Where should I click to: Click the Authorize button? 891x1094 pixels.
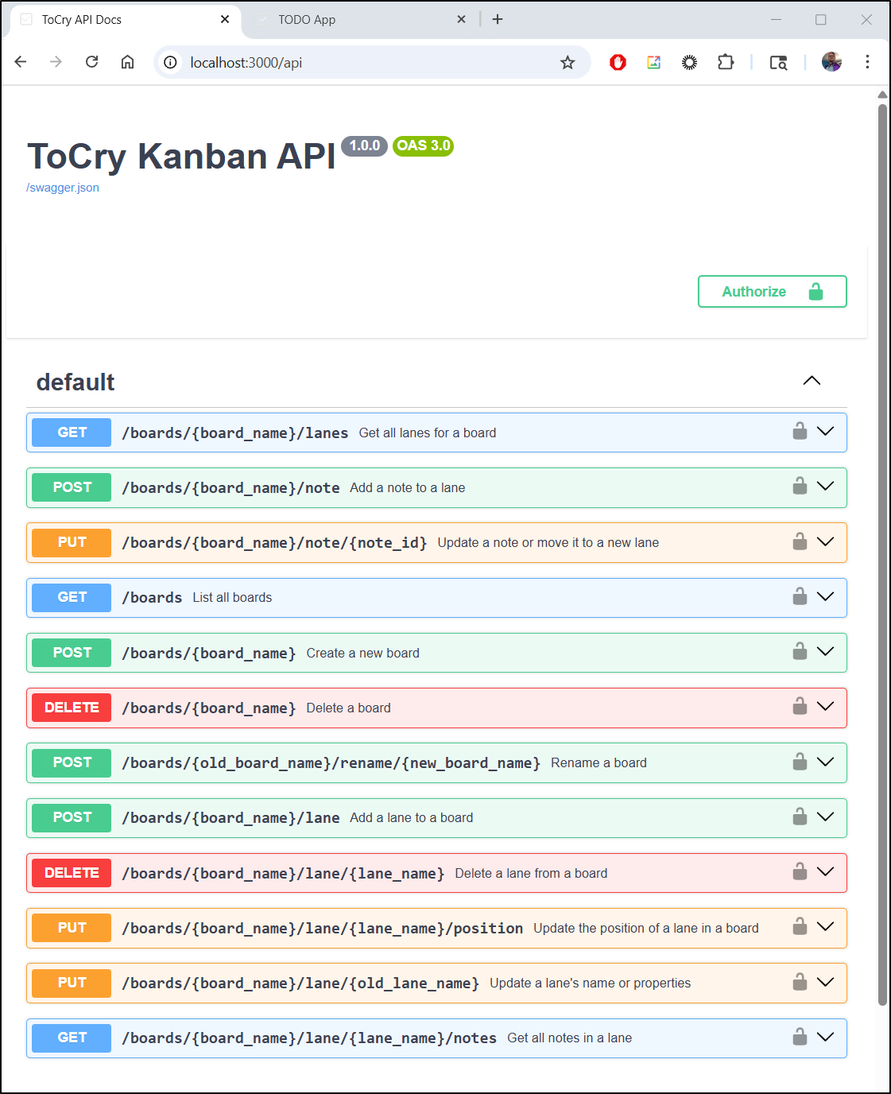tap(772, 292)
